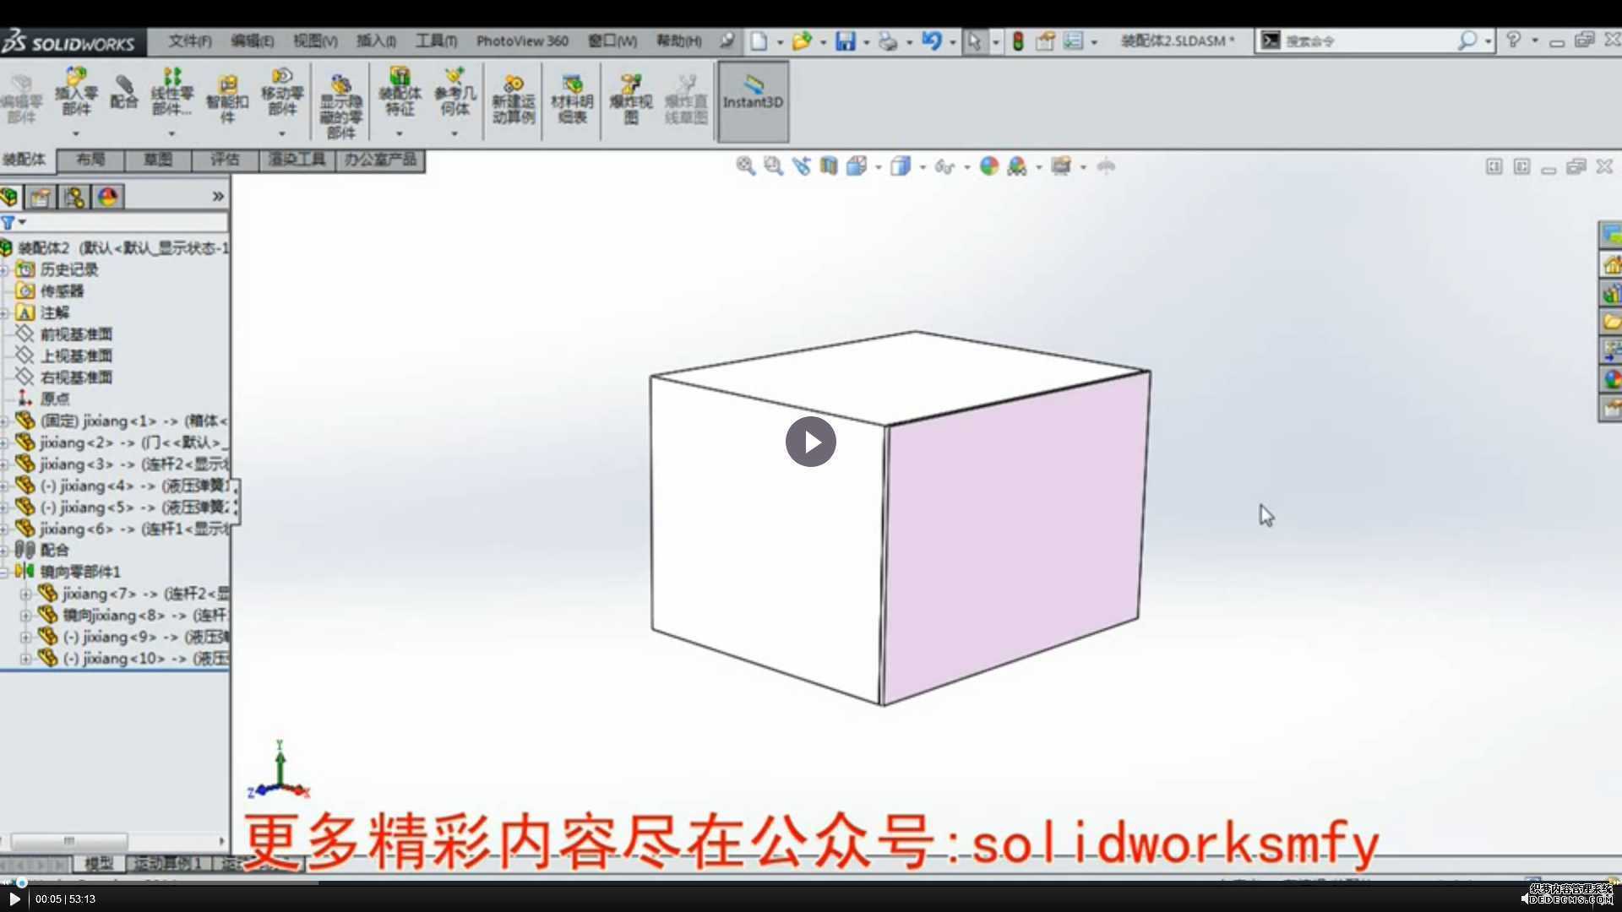This screenshot has height=912, width=1622.
Task: Select the Zoom to Area icon
Action: click(773, 166)
